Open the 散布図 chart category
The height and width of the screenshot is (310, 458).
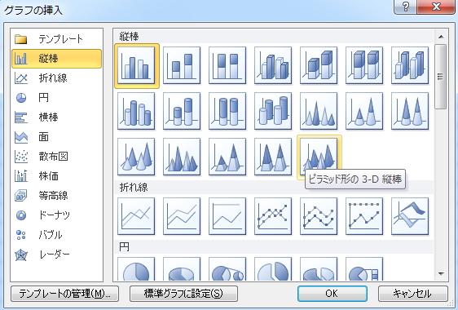pos(57,157)
